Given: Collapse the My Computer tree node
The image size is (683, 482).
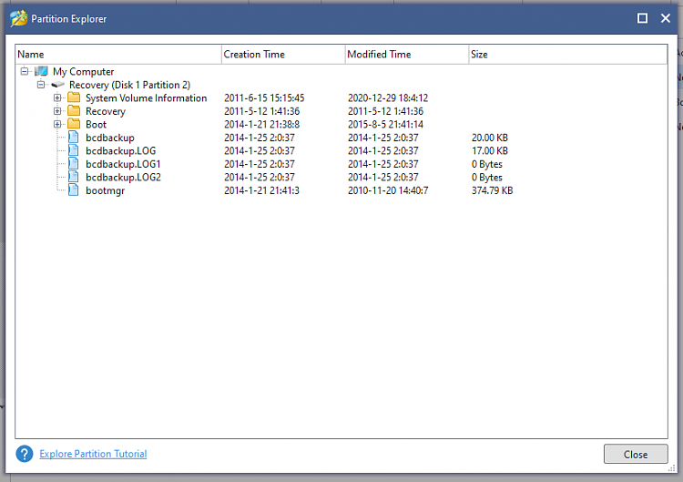Looking at the screenshot, I should 25,71.
